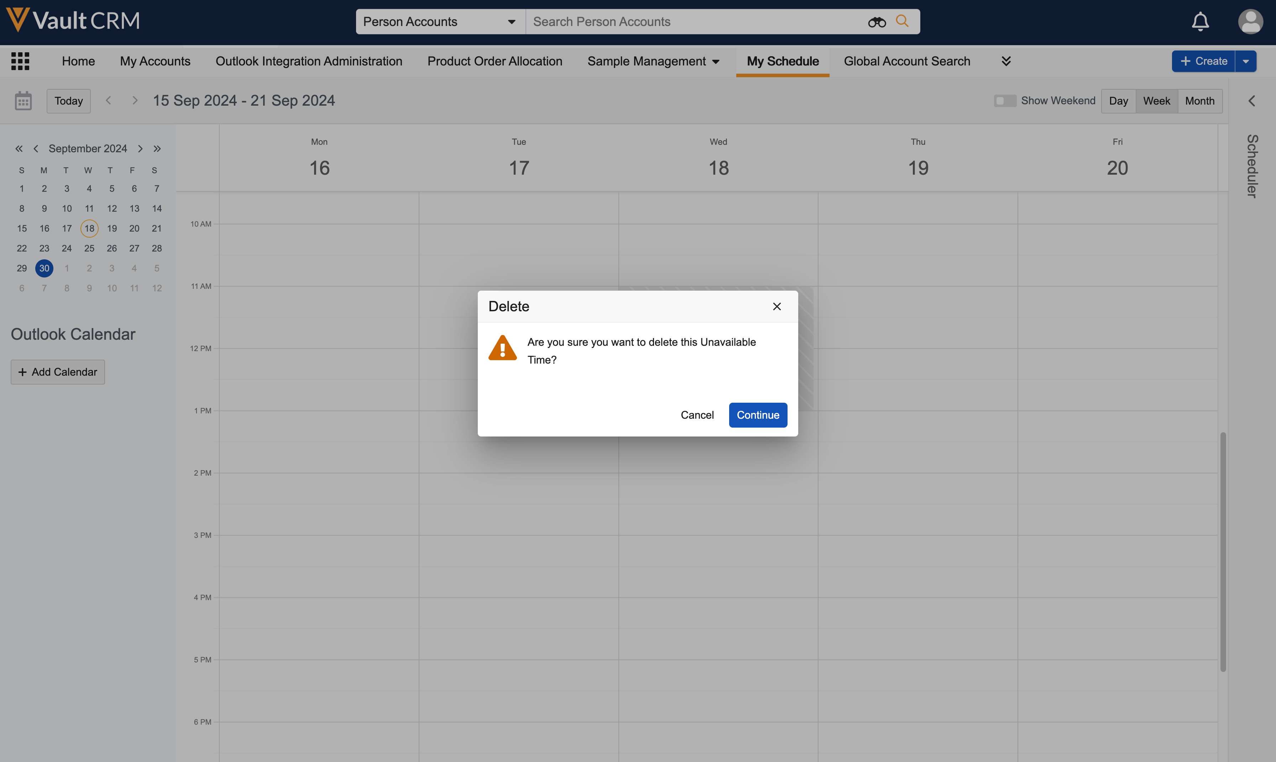Go to the next week arrow

coord(135,101)
